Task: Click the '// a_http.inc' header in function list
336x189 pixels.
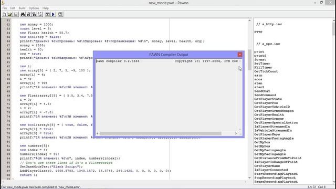Action: (x=269, y=24)
